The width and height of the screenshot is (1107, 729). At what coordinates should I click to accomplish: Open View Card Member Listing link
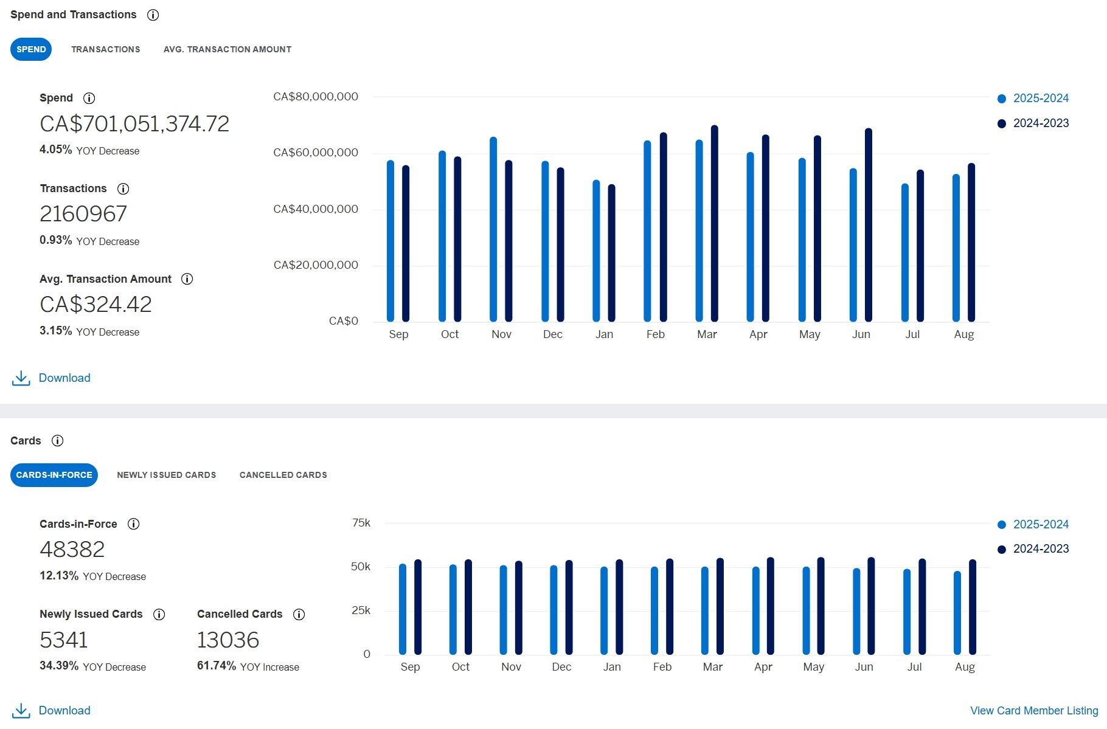[1034, 711]
